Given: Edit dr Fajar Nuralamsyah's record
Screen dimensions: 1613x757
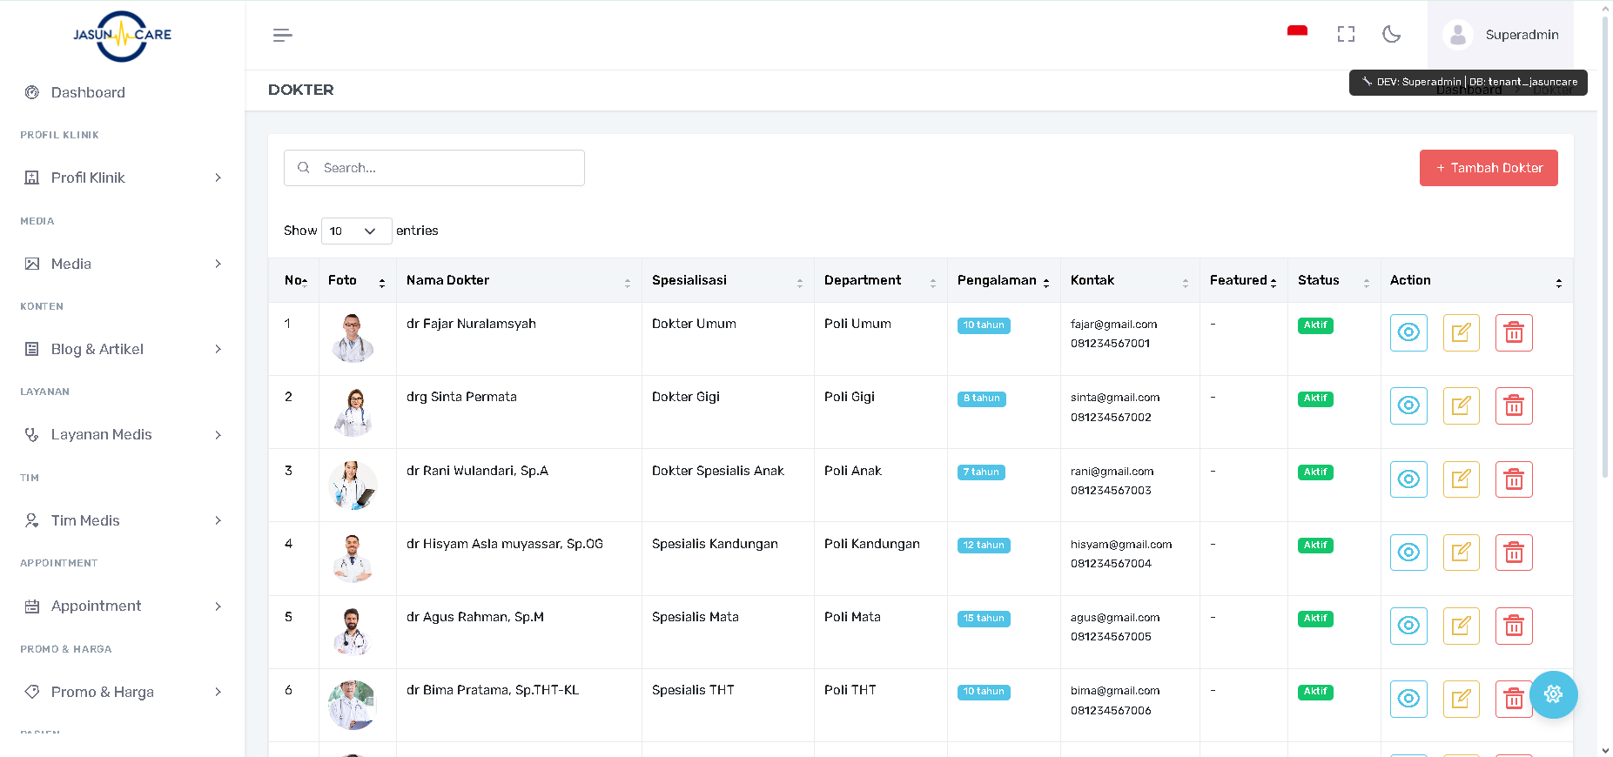Looking at the screenshot, I should pos(1461,332).
